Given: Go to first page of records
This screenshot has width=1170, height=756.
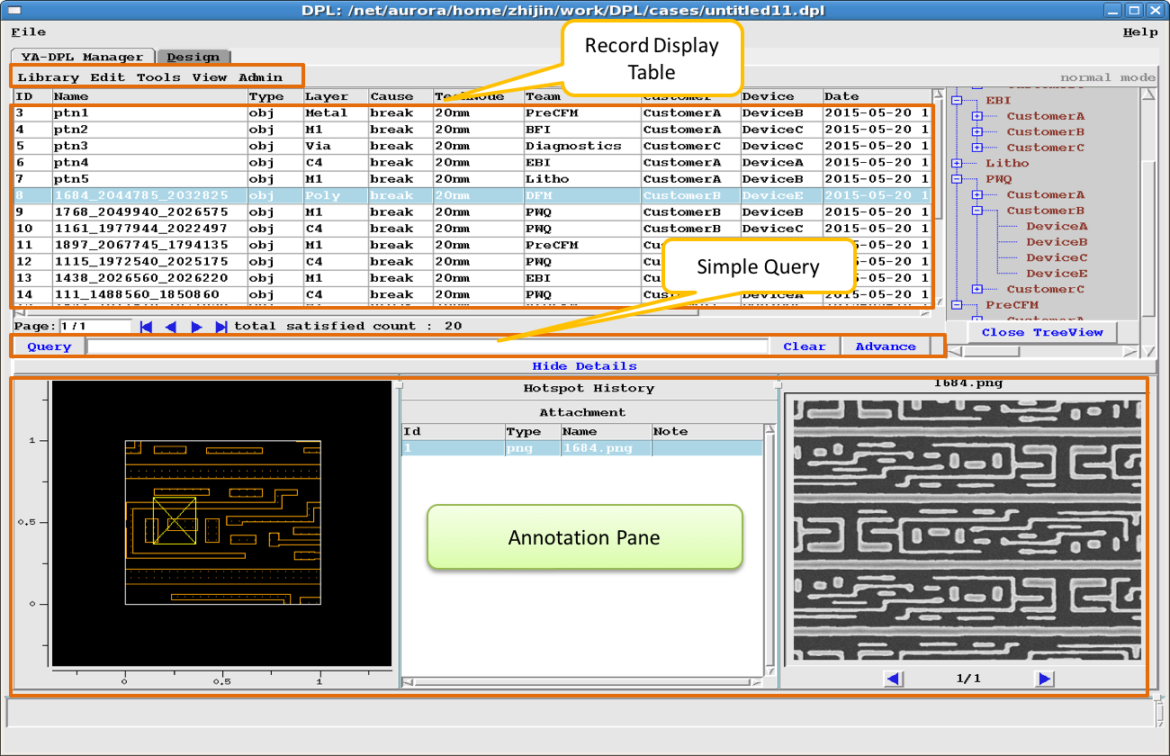Looking at the screenshot, I should (x=147, y=327).
